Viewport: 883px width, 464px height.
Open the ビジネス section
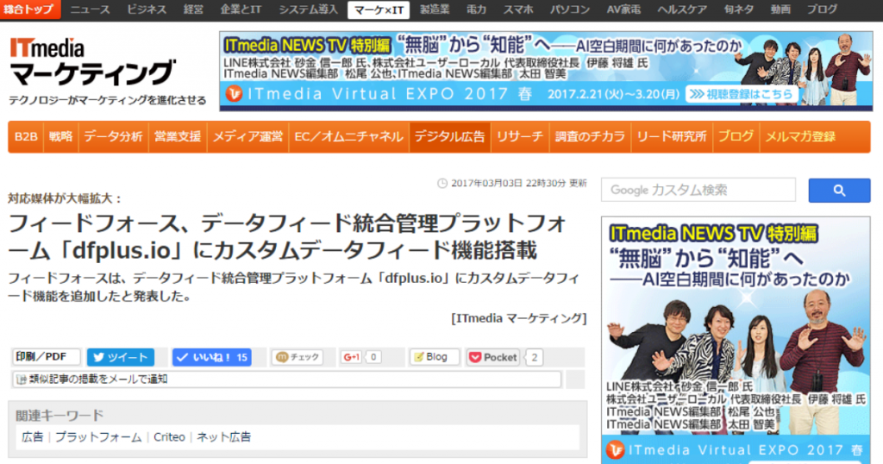point(147,9)
